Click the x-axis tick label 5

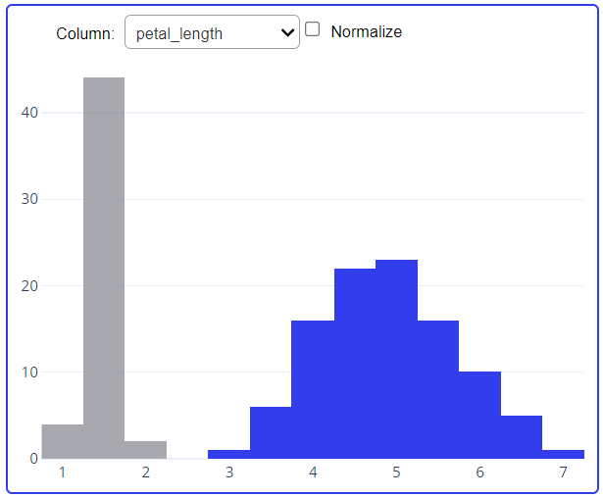tap(396, 472)
